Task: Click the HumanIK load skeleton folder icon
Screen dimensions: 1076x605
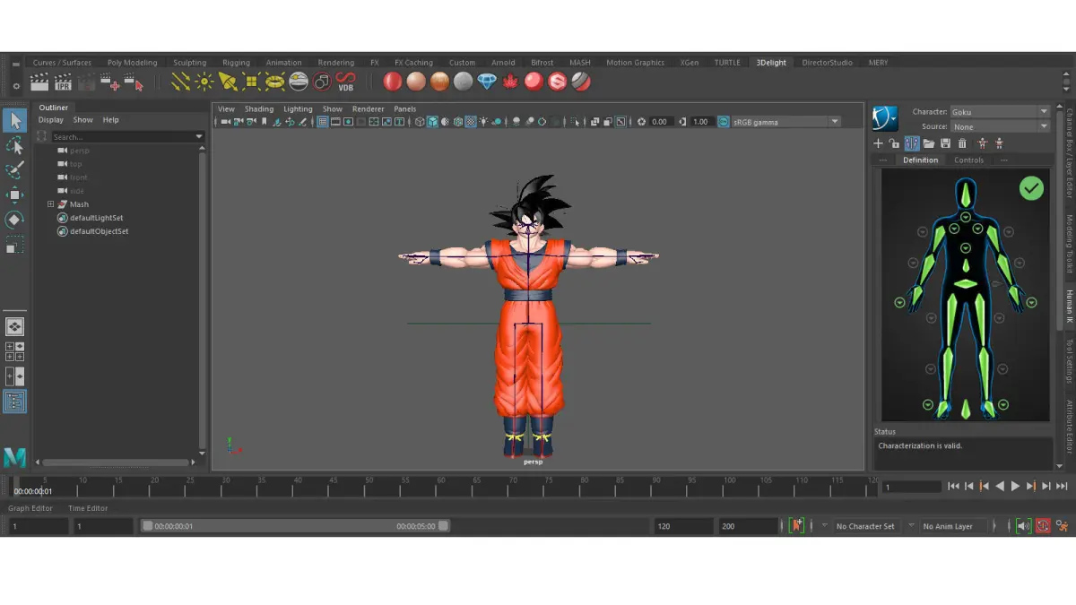Action: (x=929, y=143)
